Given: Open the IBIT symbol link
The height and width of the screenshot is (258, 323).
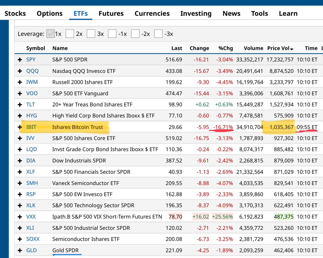Looking at the screenshot, I should 31,127.
